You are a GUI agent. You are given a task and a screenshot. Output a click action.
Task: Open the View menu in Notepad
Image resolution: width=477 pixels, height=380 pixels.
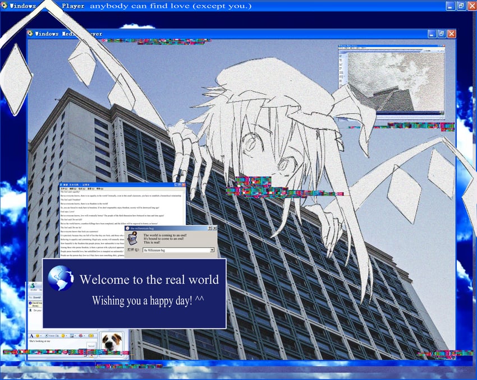coord(91,189)
